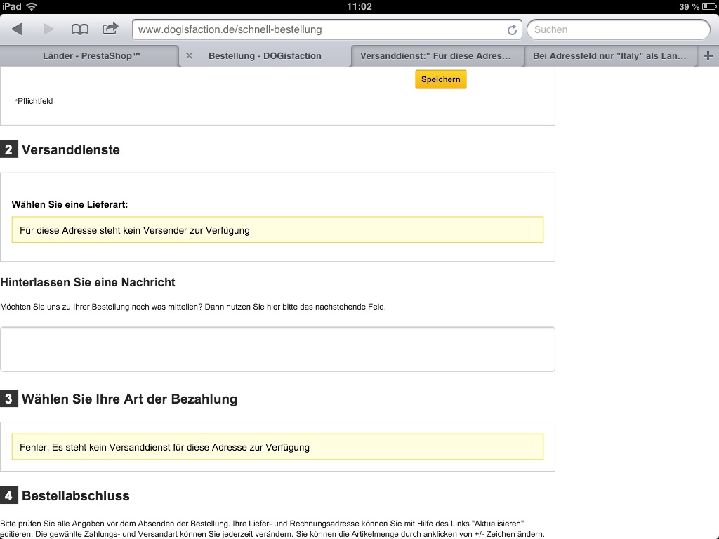Tap 'Möchten Sie uns zu Ihrer Bestellung' text

tap(193, 307)
